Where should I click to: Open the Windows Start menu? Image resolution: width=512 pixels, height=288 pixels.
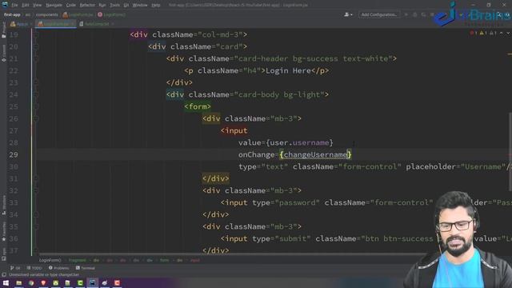[6, 283]
